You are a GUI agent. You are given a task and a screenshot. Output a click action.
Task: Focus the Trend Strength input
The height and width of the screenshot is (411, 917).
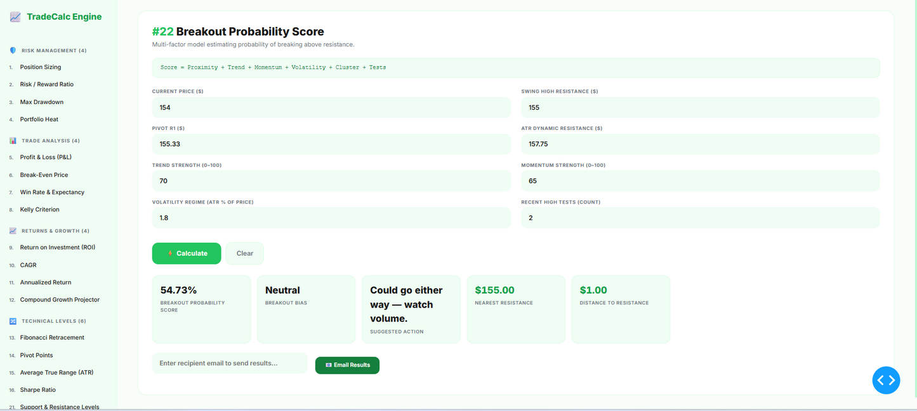coord(331,181)
